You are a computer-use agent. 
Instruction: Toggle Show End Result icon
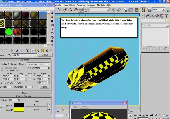43,50
